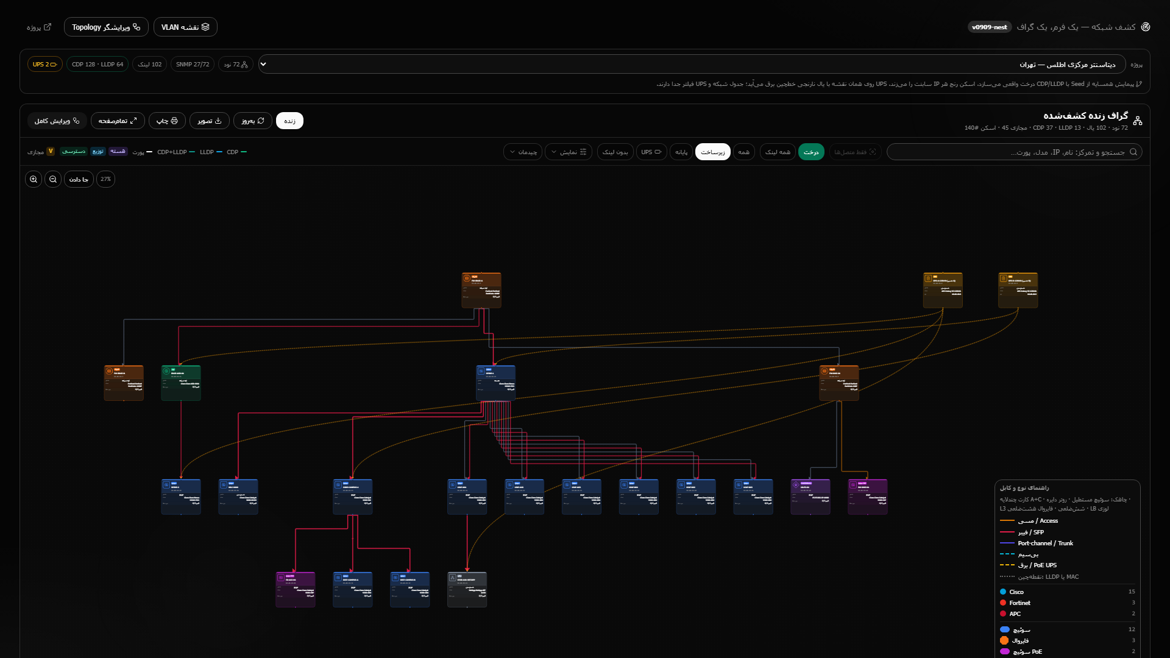Click the هسته core legend tag
1170x658 pixels.
[x=118, y=151]
